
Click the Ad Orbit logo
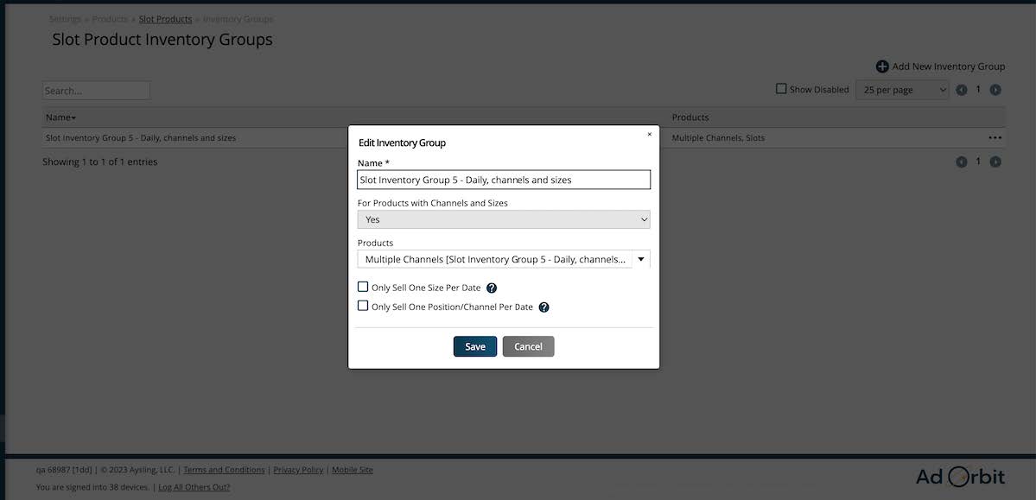[960, 477]
